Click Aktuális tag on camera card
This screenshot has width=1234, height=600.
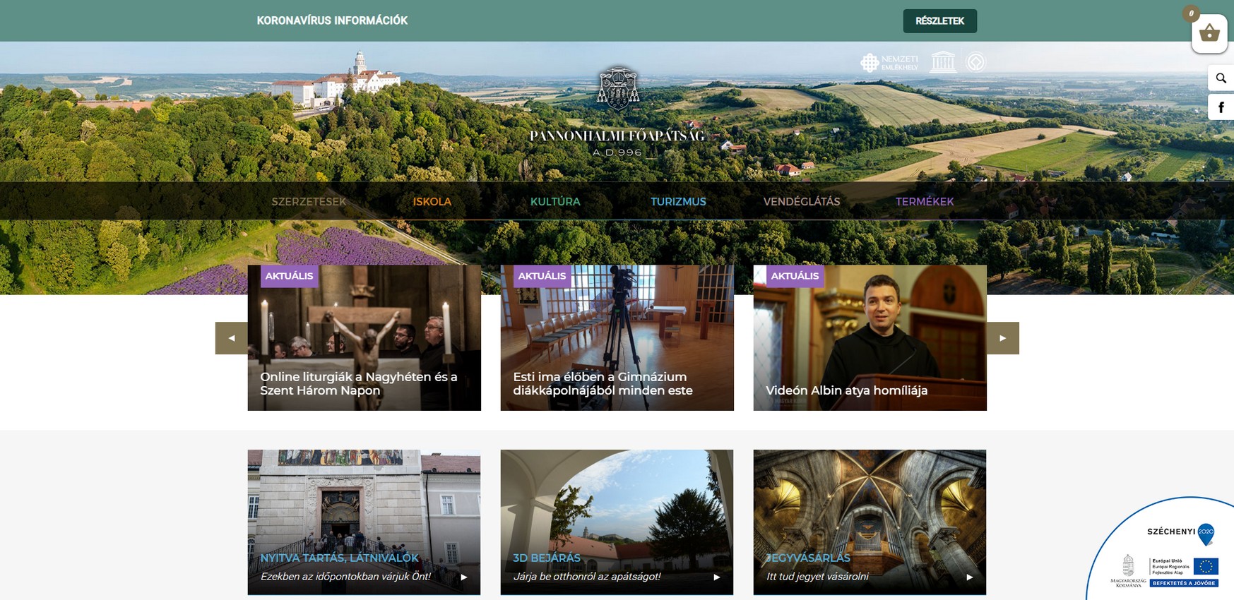pos(542,276)
